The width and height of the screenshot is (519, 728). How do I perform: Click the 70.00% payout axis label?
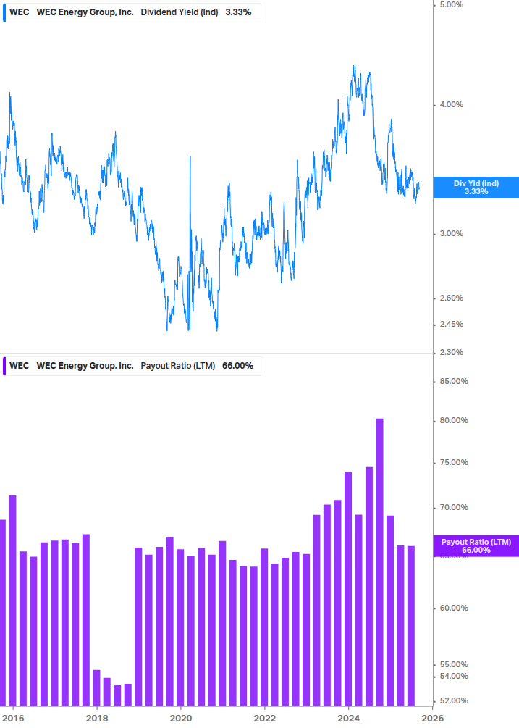click(x=454, y=508)
